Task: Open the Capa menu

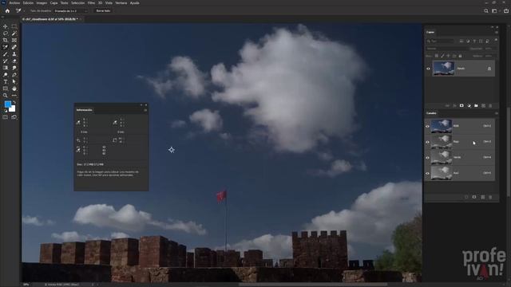Action: 53,3
